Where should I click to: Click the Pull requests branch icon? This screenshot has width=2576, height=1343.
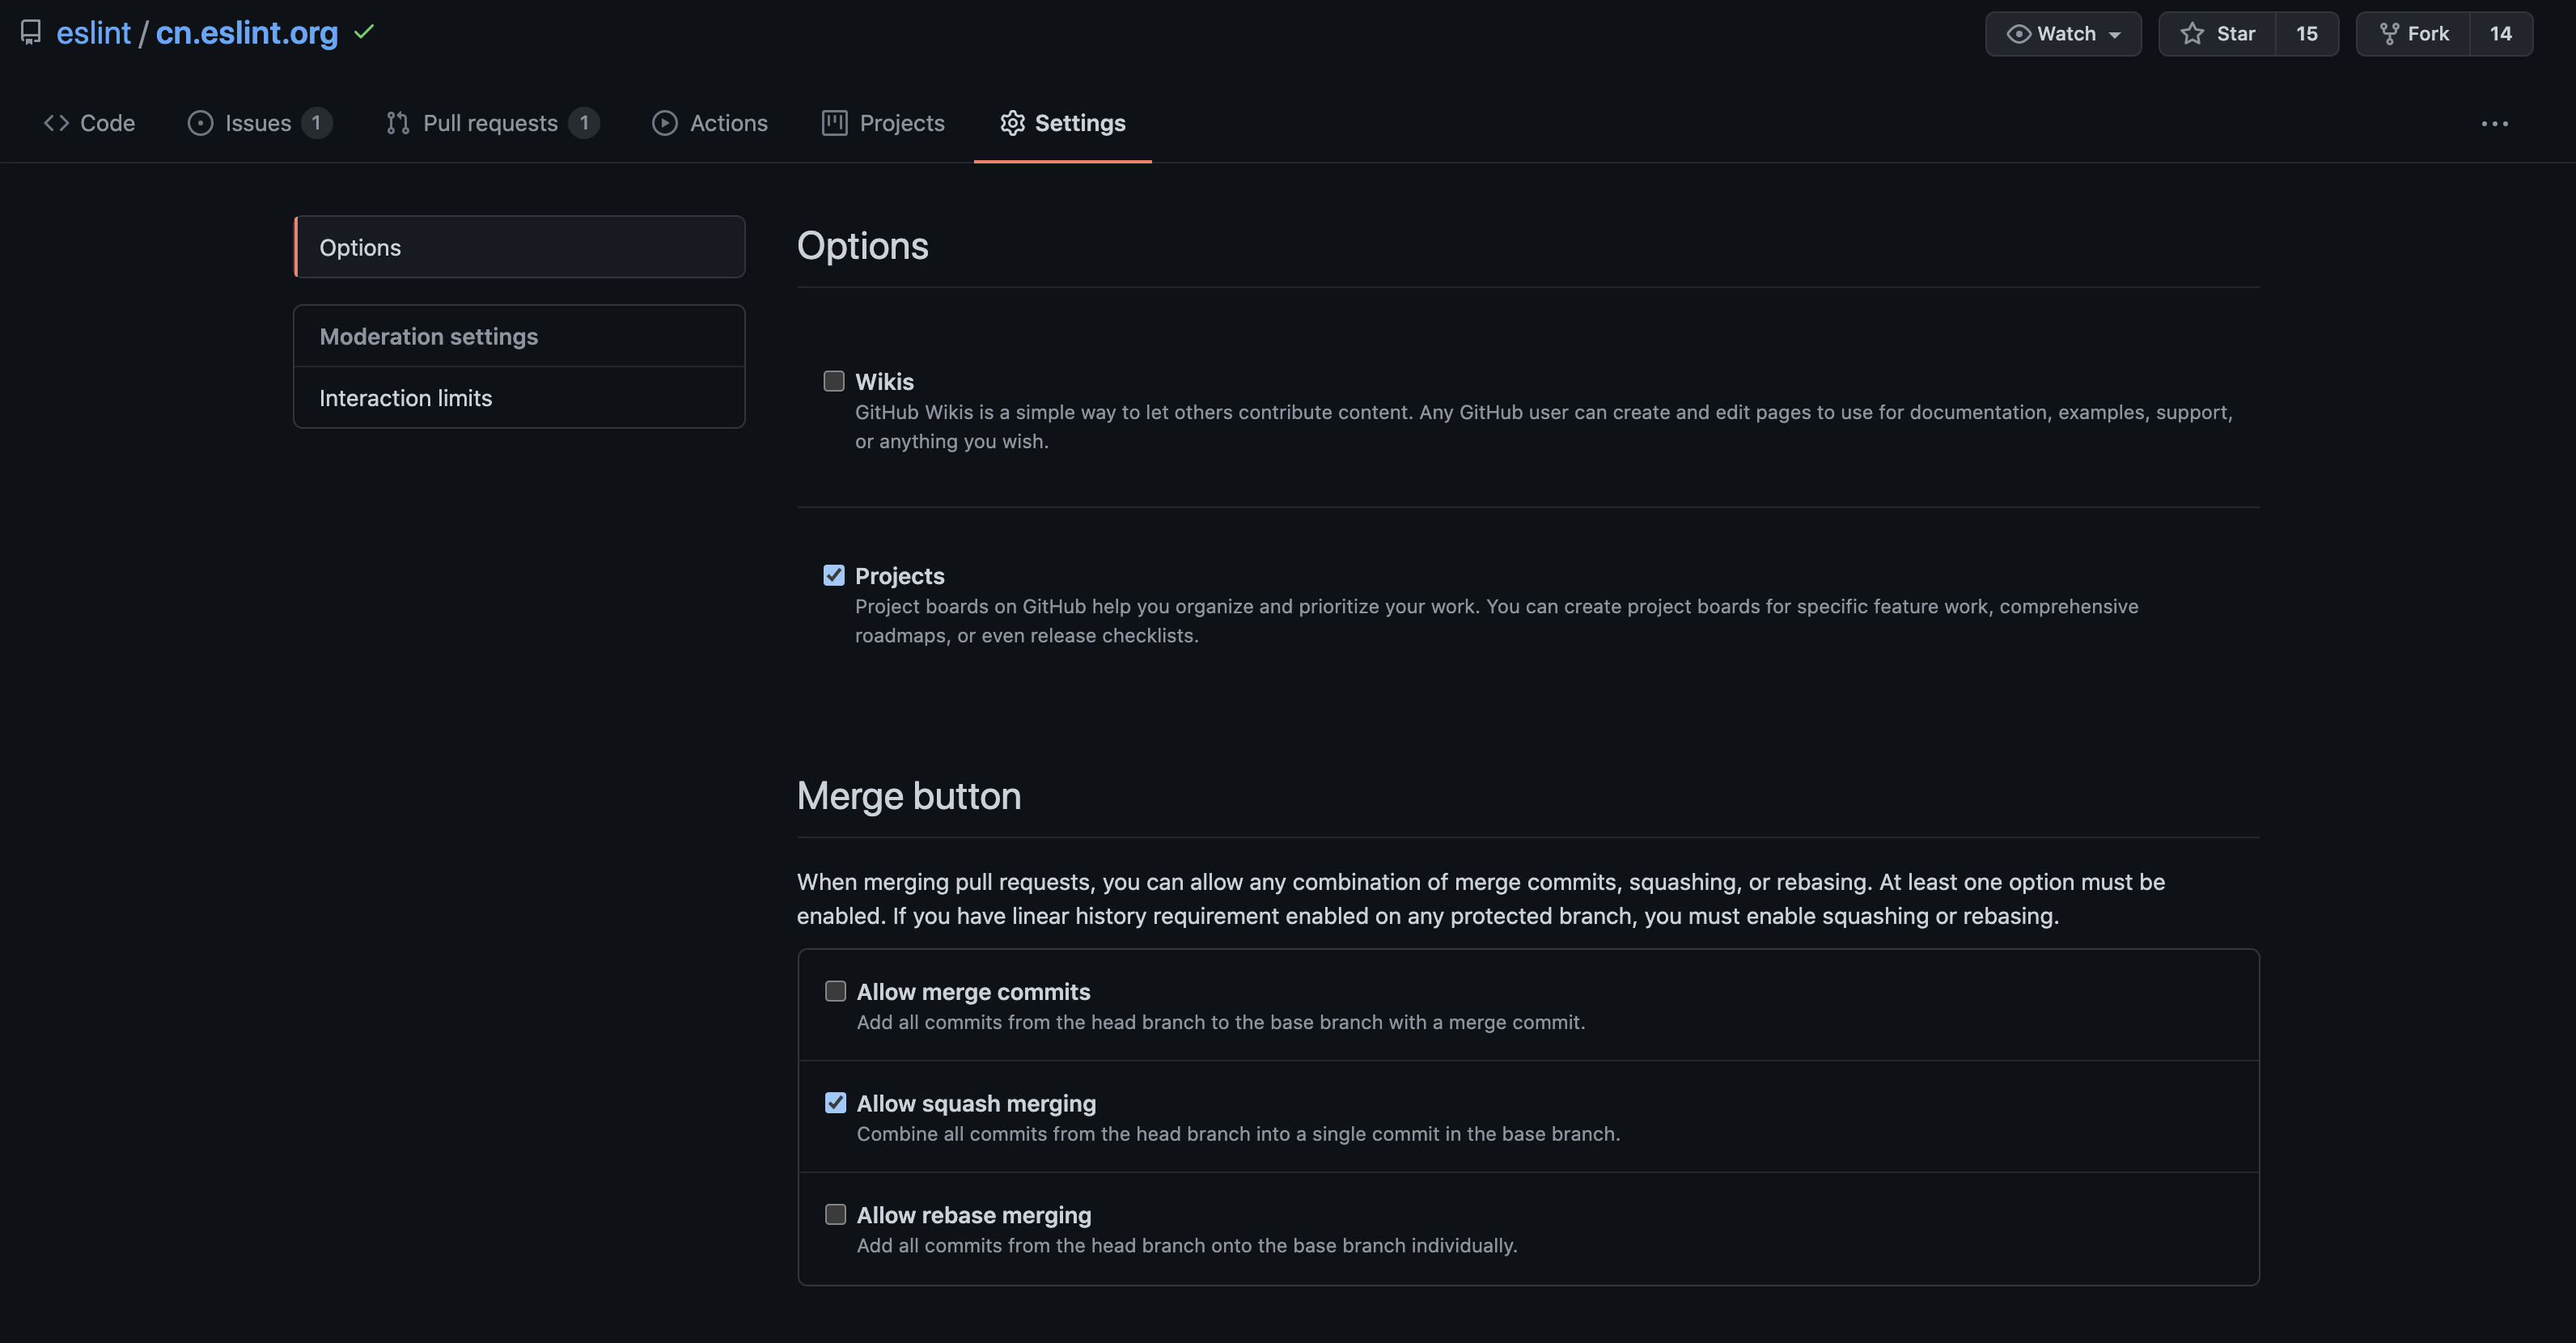397,123
